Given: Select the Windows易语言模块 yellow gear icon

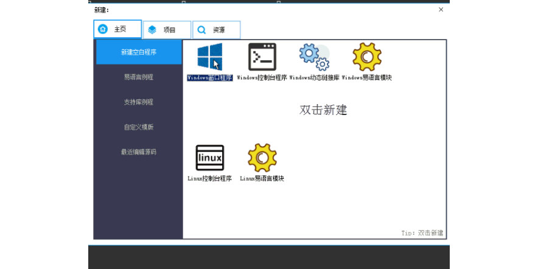Looking at the screenshot, I should 367,57.
